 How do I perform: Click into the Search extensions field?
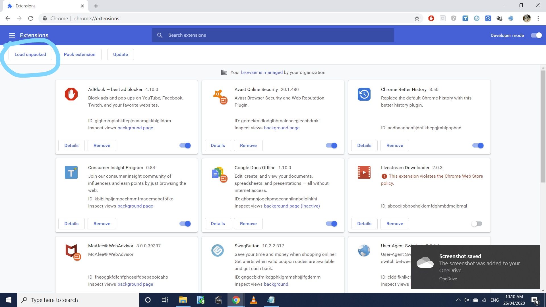(273, 35)
